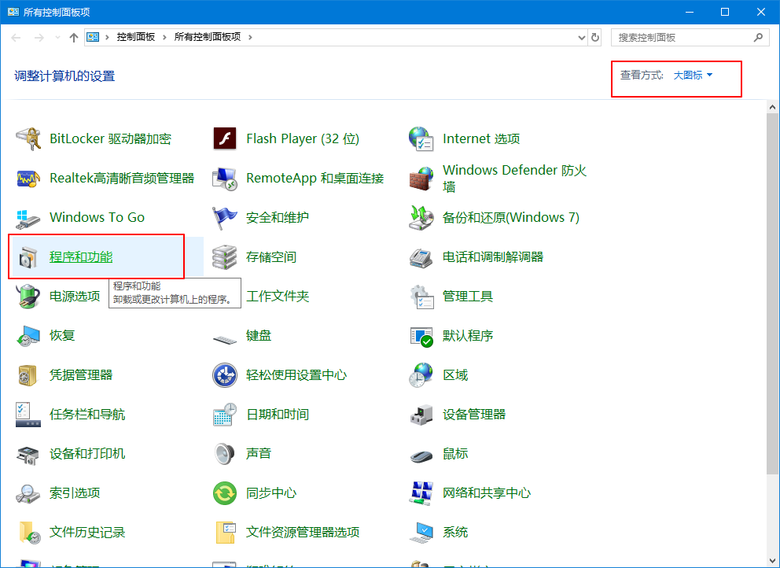Click the scrollbar down arrow
Image resolution: width=780 pixels, height=568 pixels.
point(773,561)
